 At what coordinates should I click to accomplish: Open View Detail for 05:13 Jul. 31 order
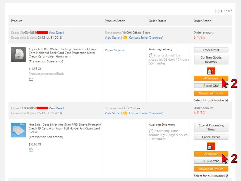(x=56, y=33)
